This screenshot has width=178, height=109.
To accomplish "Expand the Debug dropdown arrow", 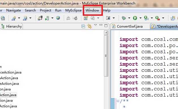I will click(129, 18).
